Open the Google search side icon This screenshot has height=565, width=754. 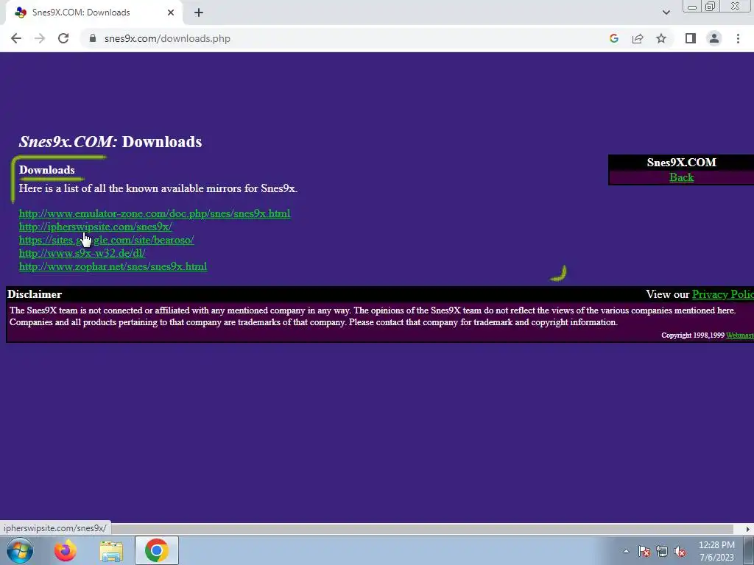(x=613, y=38)
